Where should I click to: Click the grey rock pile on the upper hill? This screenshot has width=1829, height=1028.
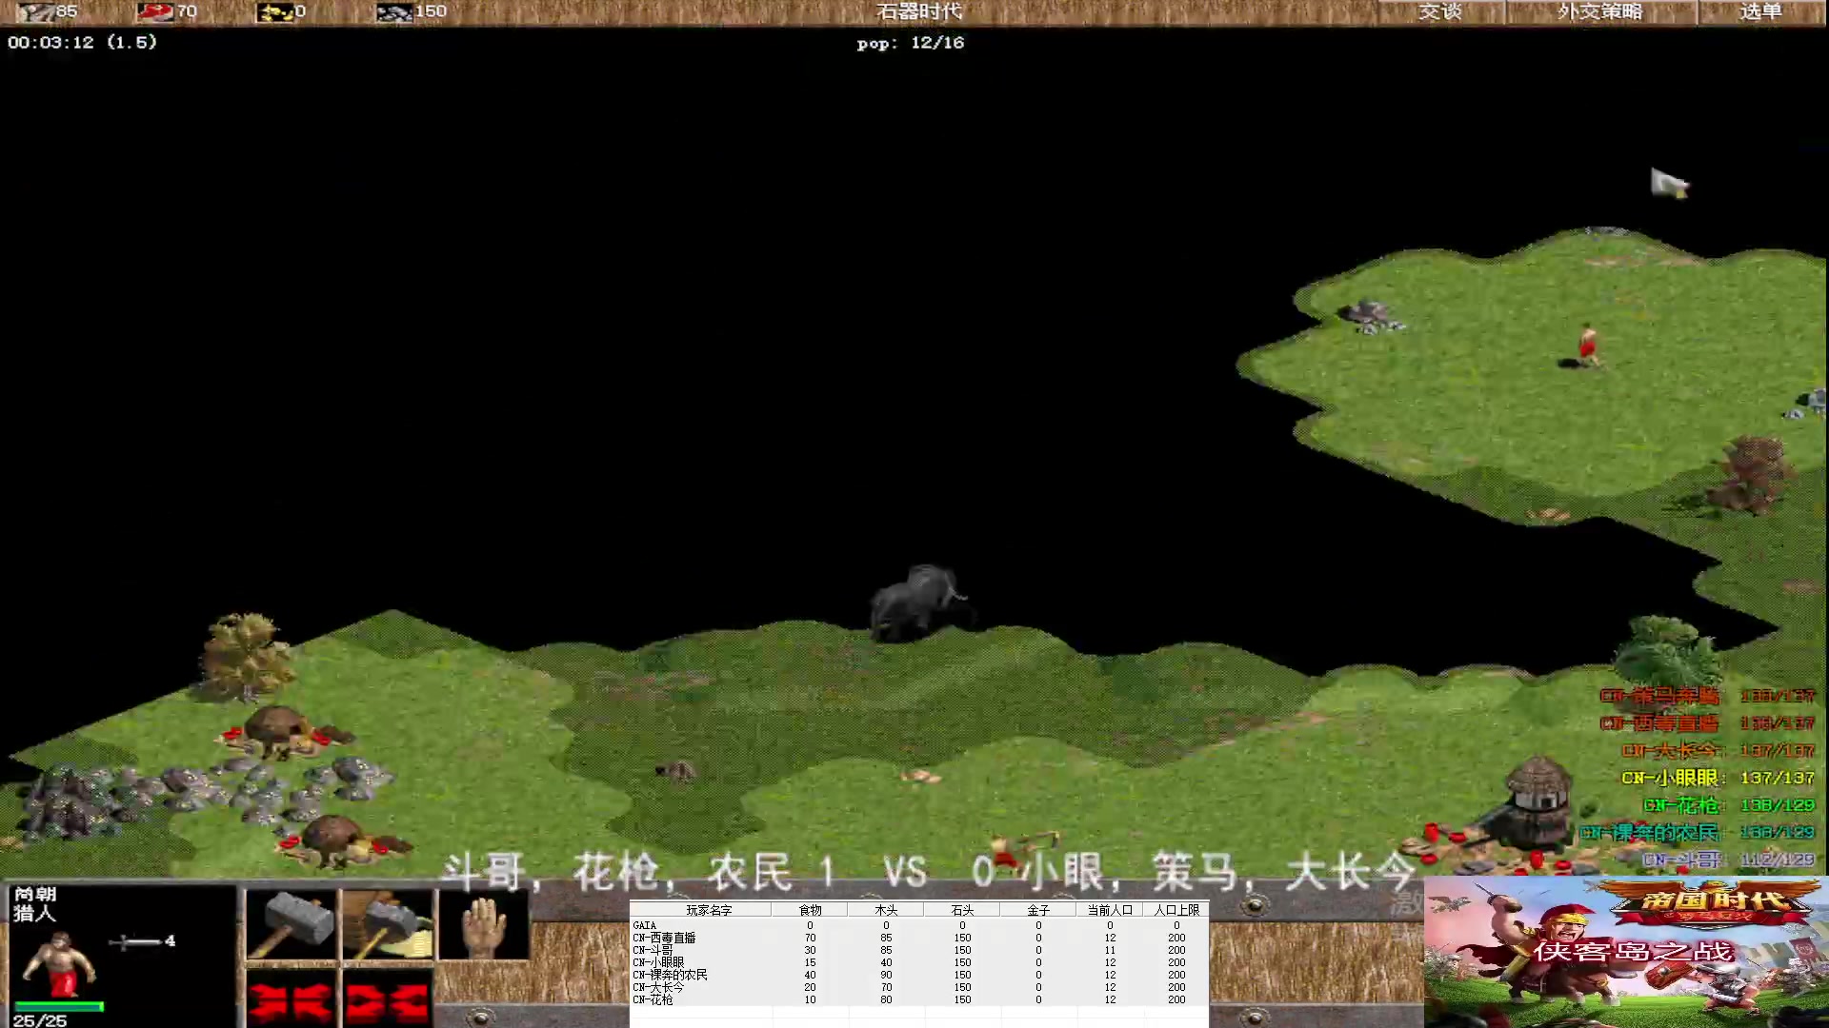1370,315
